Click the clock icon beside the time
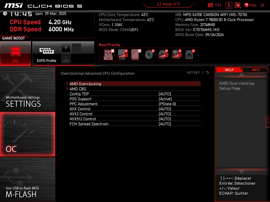Image resolution: width=270 pixels, height=202 pixels. [x=5, y=14]
